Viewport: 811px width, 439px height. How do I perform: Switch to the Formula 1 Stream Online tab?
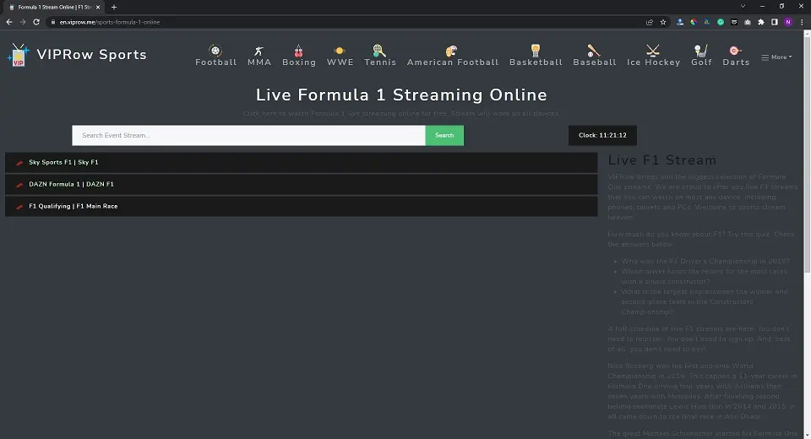(54, 8)
